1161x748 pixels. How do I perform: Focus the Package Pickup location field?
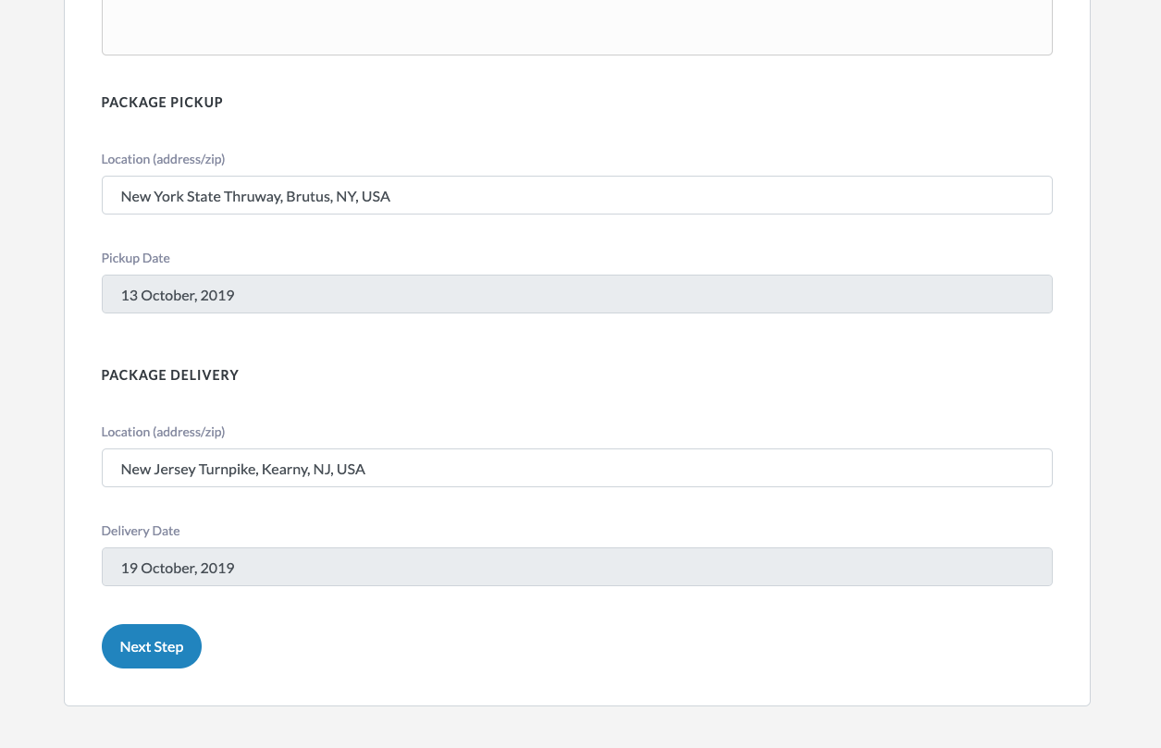point(576,196)
